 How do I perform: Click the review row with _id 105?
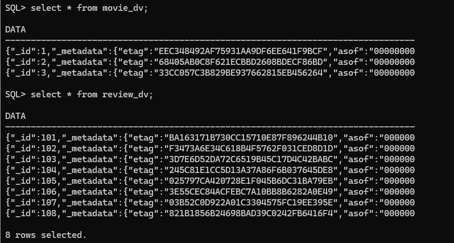(209, 181)
